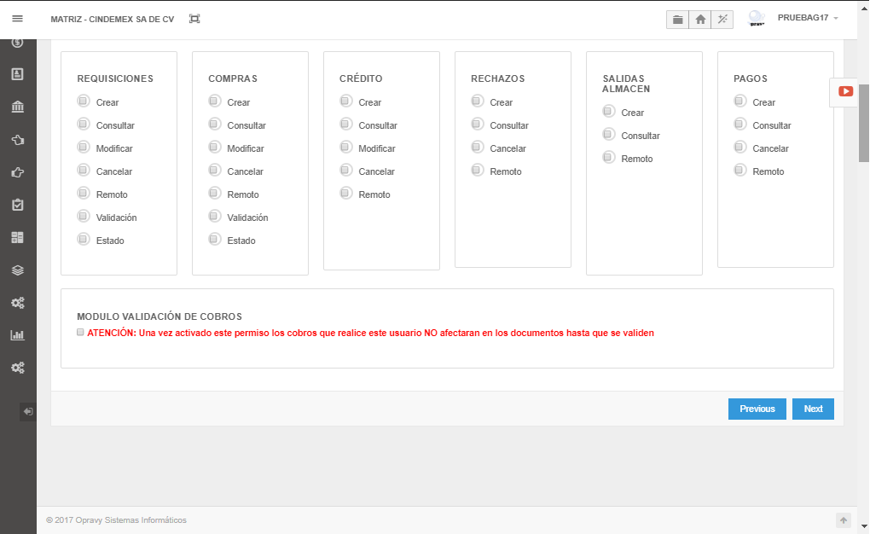Viewport: 870px width, 534px height.
Task: Click MATRIZ - CINDEMEX SA DE CV title
Action: click(112, 20)
